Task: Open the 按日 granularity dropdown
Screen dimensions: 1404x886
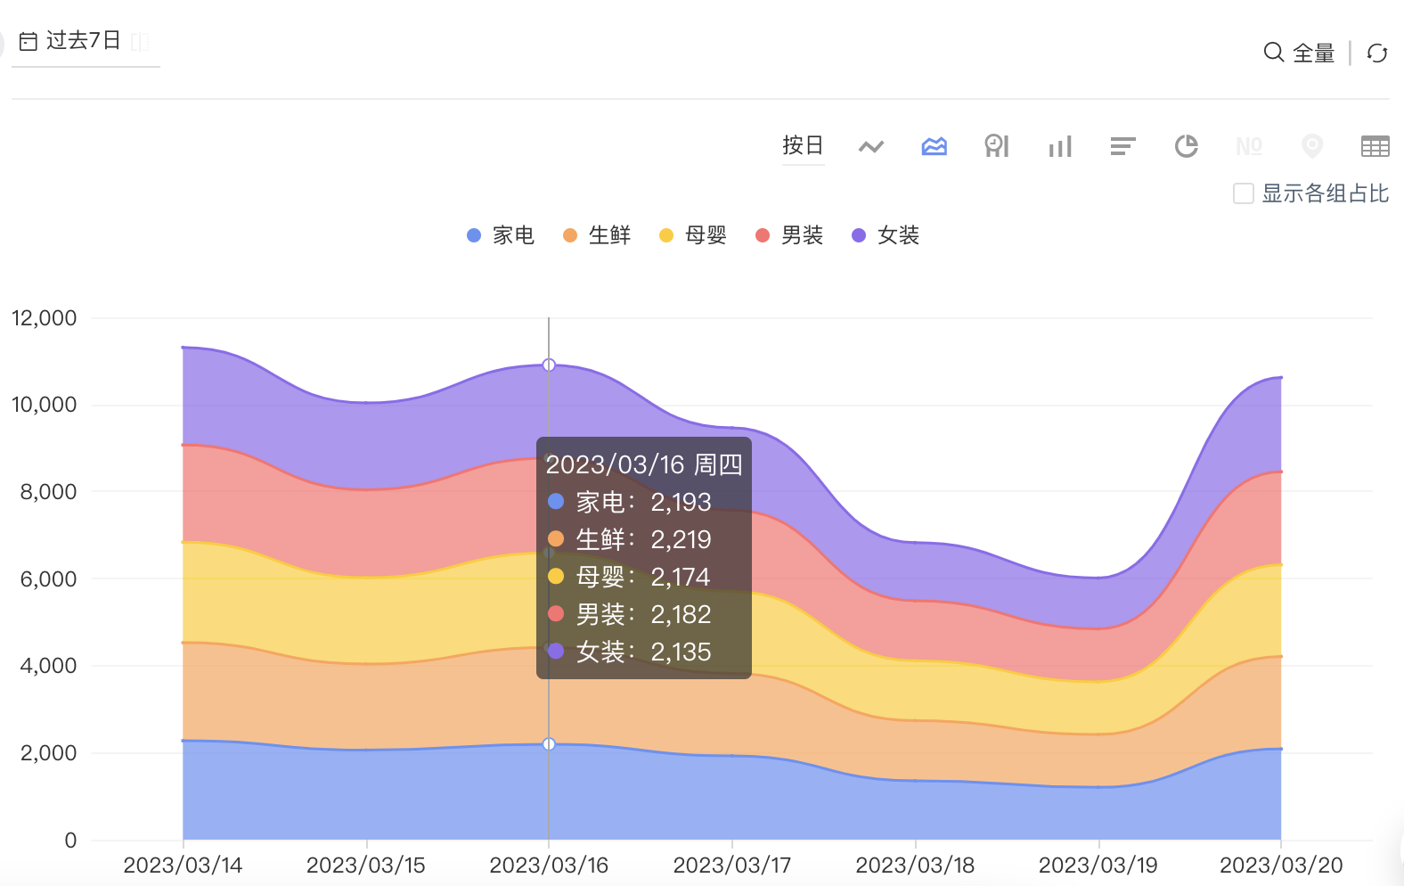Action: click(x=803, y=145)
